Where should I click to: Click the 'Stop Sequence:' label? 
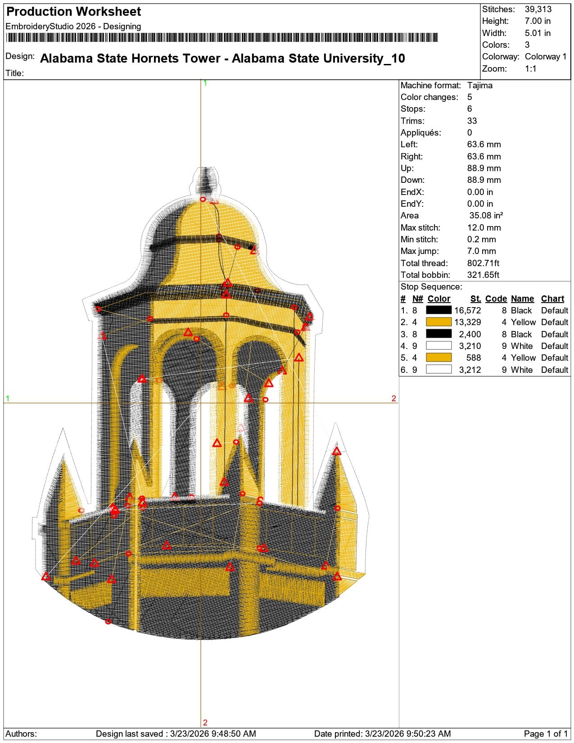point(431,287)
